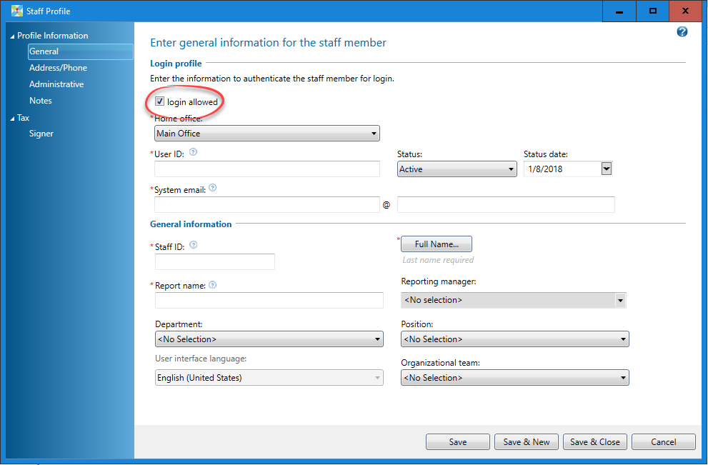The image size is (708, 465).
Task: Click the Staff Profile app icon in title bar
Action: tap(17, 11)
